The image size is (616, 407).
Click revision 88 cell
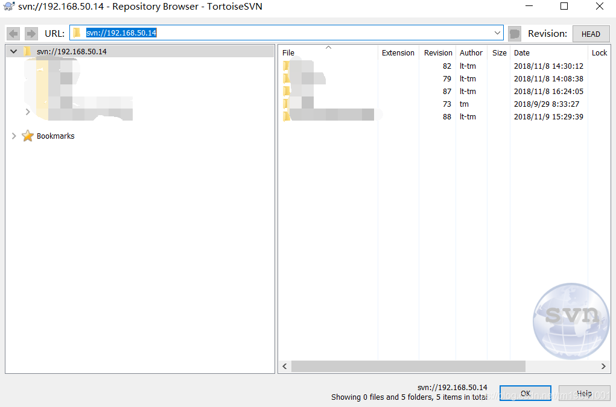[446, 116]
